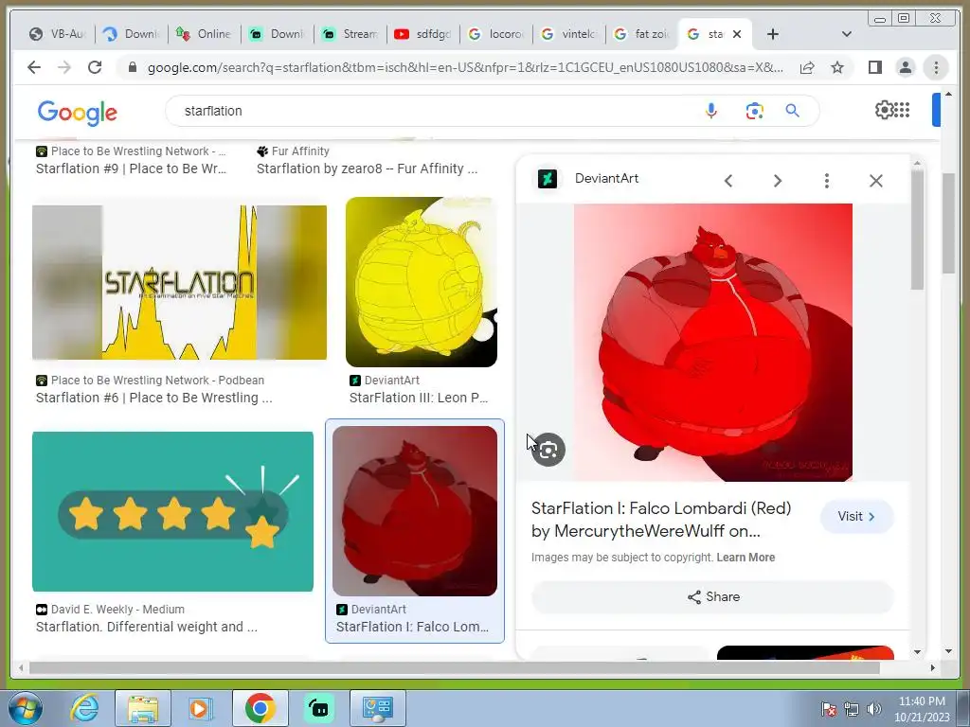970x727 pixels.
Task: Switch to the Online tab
Action: click(204, 34)
